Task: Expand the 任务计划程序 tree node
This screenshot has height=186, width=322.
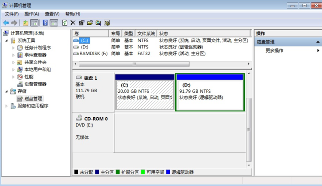Action: click(13, 48)
